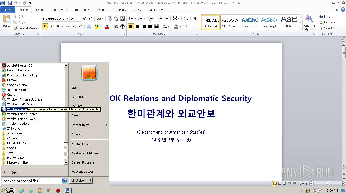Screen dimensions: 346x194
Task: Switch to Web Layout view
Action: coord(285,183)
